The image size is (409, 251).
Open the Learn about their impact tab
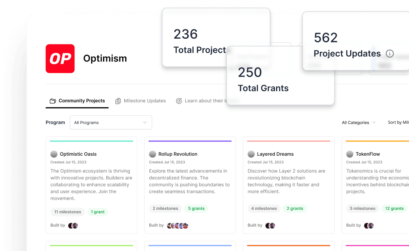(202, 100)
